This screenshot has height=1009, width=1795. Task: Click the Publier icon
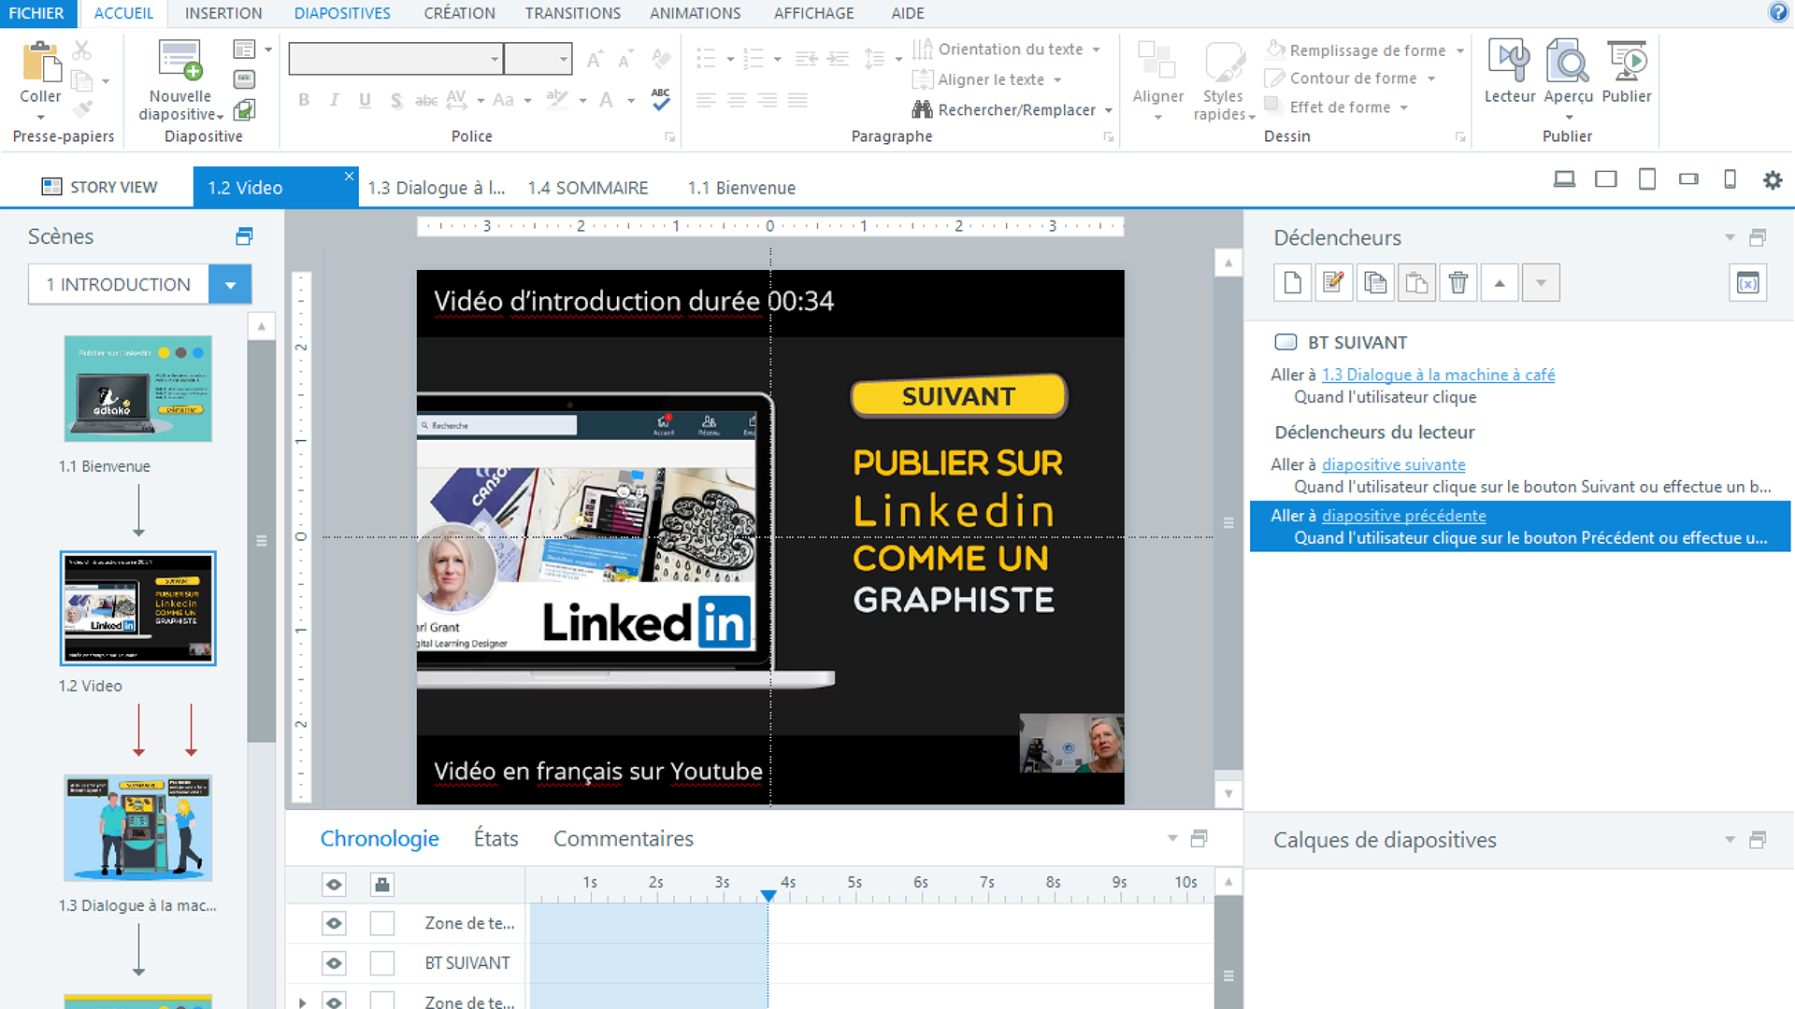point(1627,62)
